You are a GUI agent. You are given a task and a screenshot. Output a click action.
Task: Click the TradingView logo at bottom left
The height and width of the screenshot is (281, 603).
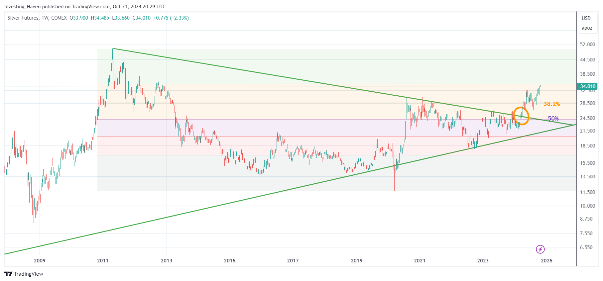[24, 274]
